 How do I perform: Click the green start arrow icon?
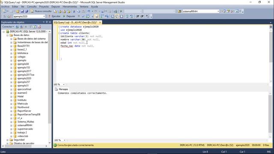point(121,12)
